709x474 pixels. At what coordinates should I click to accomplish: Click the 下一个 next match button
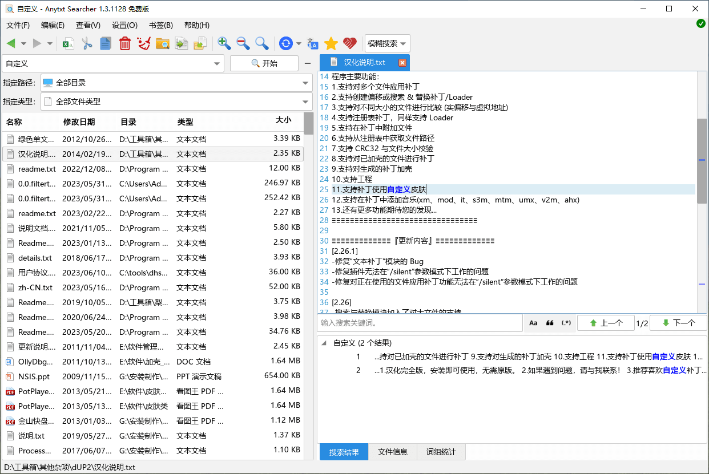(x=678, y=323)
